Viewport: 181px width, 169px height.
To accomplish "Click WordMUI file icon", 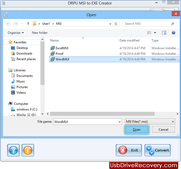I will pos(52,59).
